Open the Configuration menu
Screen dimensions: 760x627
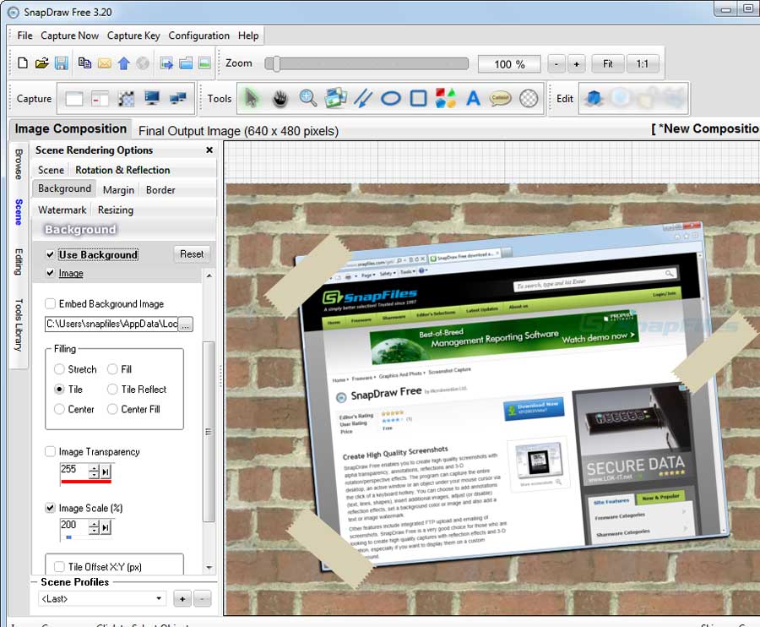[x=198, y=35]
